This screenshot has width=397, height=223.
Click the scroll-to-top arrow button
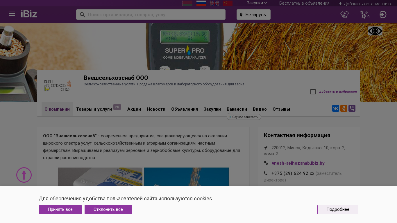24,175
